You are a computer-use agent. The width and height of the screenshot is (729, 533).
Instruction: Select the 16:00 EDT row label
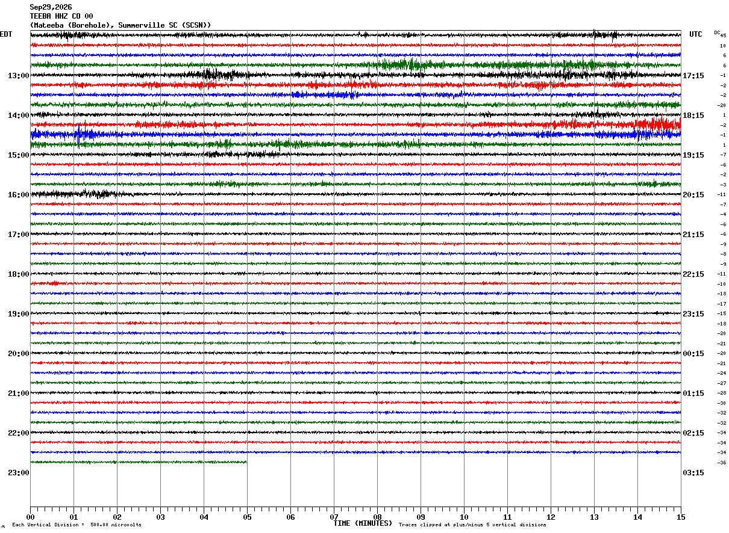point(18,195)
